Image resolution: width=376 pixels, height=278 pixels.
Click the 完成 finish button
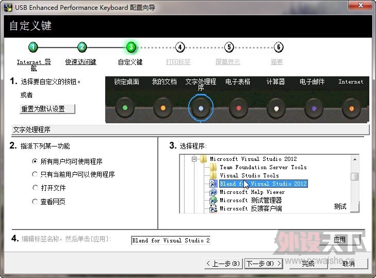coord(308,264)
